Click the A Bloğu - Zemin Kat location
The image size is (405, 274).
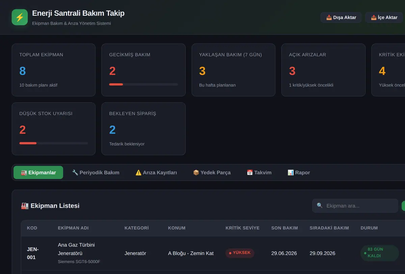pos(191,253)
